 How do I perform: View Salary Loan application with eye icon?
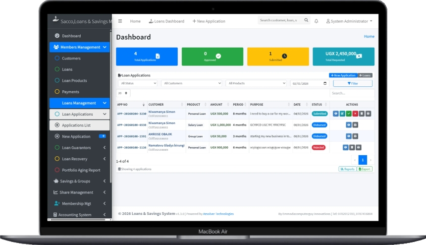pyautogui.click(x=349, y=125)
